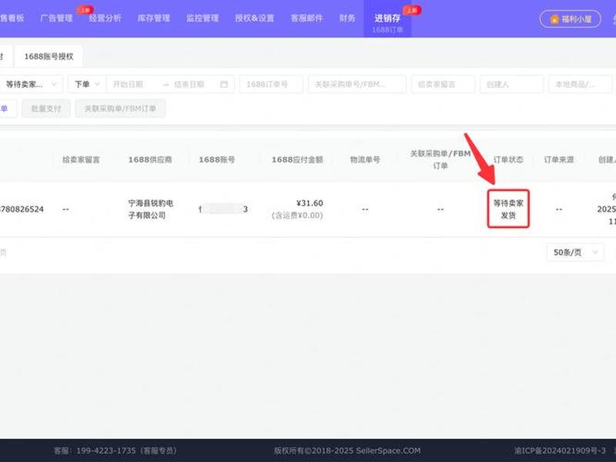This screenshot has width=616, height=462.
Task: Open the 库存管理 menu
Action: 153,18
